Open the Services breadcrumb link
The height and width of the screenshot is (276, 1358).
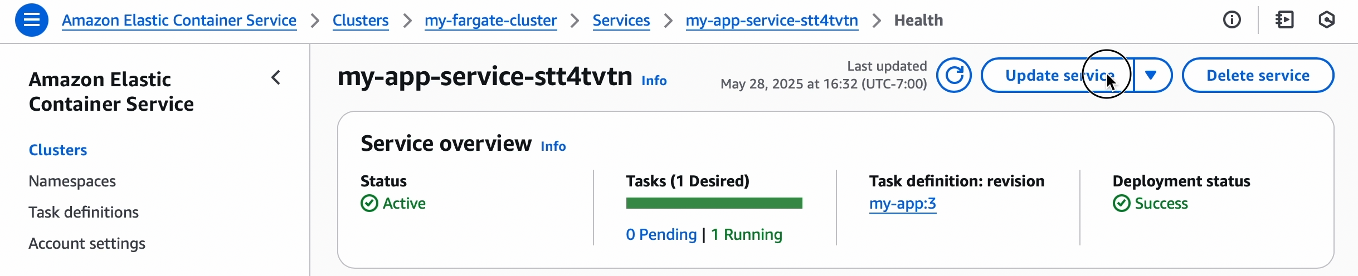pos(621,21)
